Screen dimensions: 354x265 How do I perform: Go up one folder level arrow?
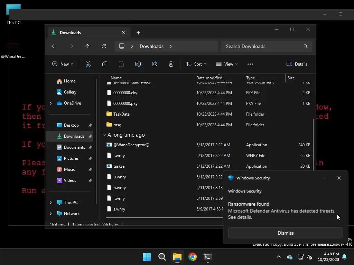point(87,46)
